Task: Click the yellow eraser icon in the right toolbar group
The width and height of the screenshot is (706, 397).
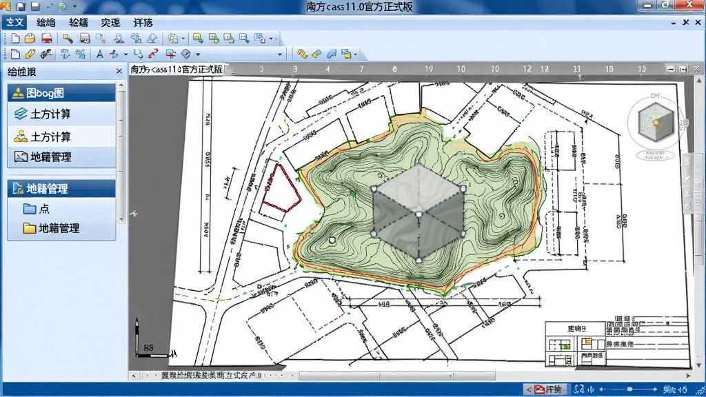Action: [x=317, y=54]
